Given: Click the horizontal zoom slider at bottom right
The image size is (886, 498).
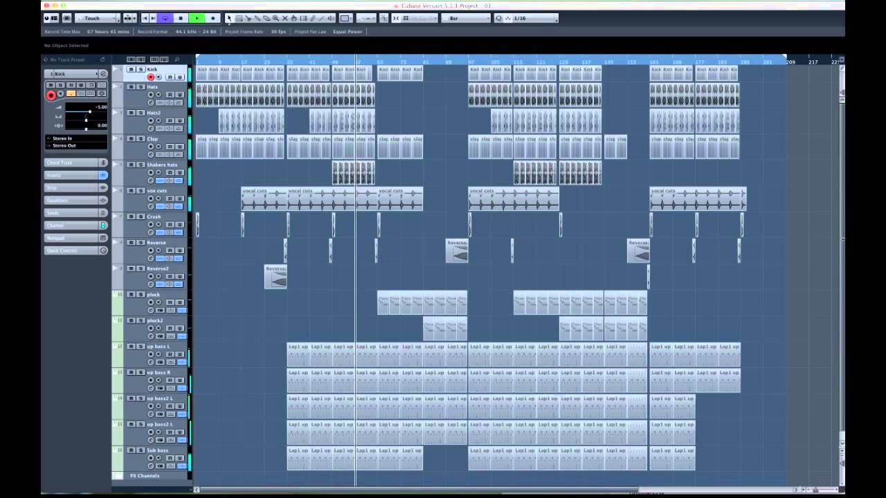Looking at the screenshot, I should pos(815,490).
